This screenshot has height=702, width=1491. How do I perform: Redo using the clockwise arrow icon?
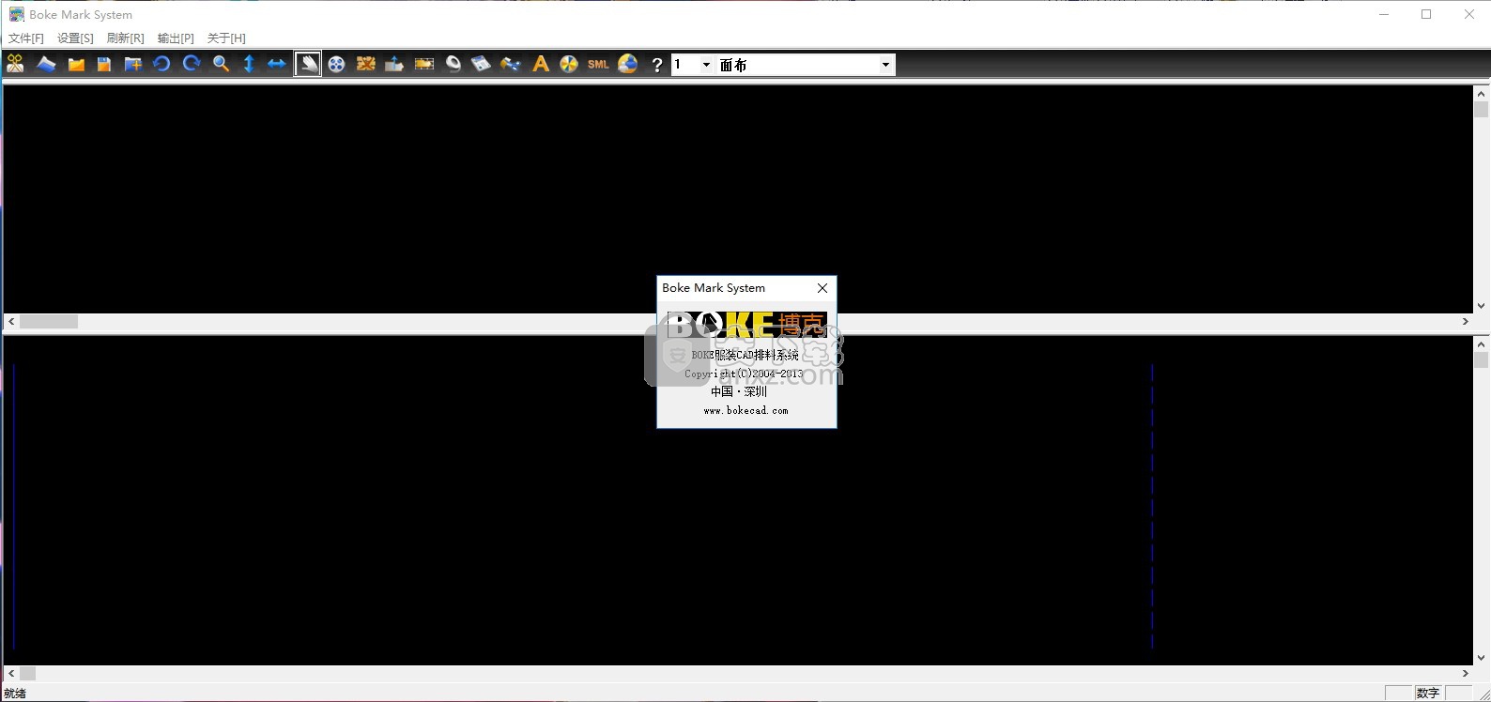192,64
